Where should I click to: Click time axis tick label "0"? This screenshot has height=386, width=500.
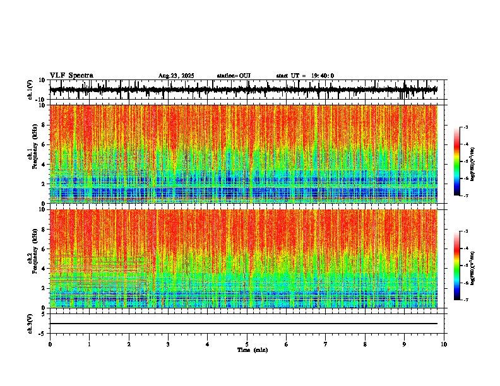[50, 344]
